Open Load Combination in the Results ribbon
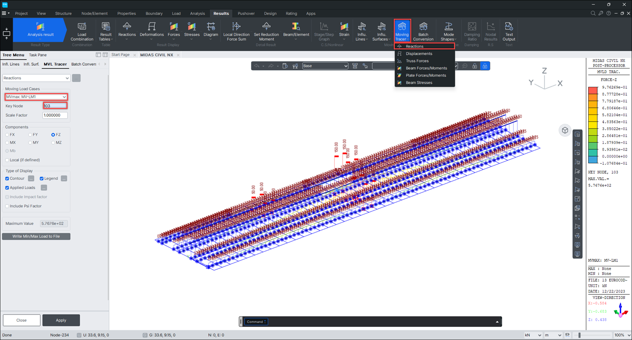The height and width of the screenshot is (340, 632). tap(82, 32)
